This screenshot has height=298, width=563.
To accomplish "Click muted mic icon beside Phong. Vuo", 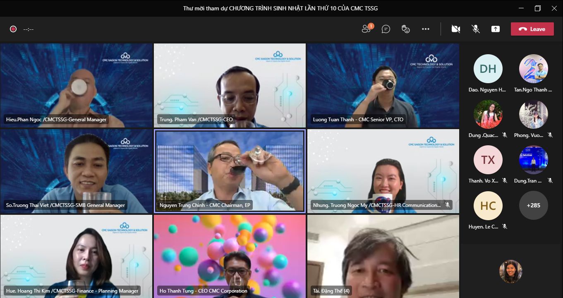I will tap(550, 135).
